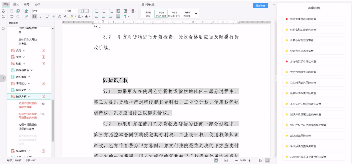352x164 pixels.
Task: Click the bulleted list icon
Action: [x=97, y=11]
